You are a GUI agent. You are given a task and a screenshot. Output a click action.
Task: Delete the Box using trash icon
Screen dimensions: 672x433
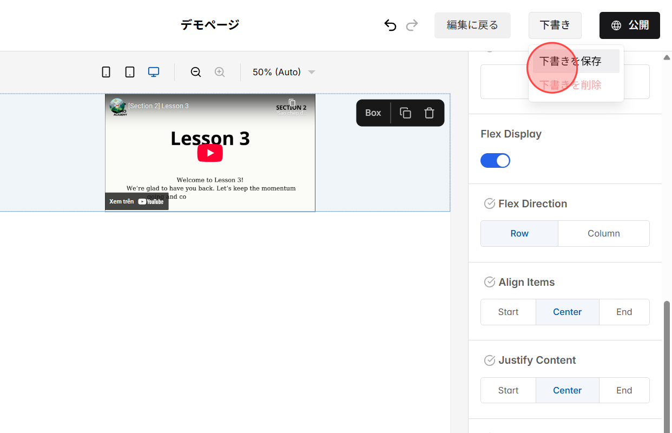click(429, 113)
